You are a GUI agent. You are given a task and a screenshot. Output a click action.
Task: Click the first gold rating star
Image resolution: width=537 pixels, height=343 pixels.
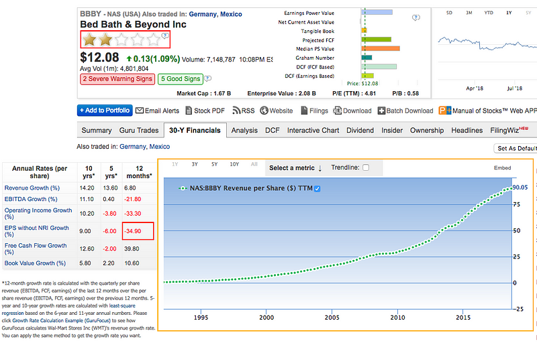(x=89, y=40)
